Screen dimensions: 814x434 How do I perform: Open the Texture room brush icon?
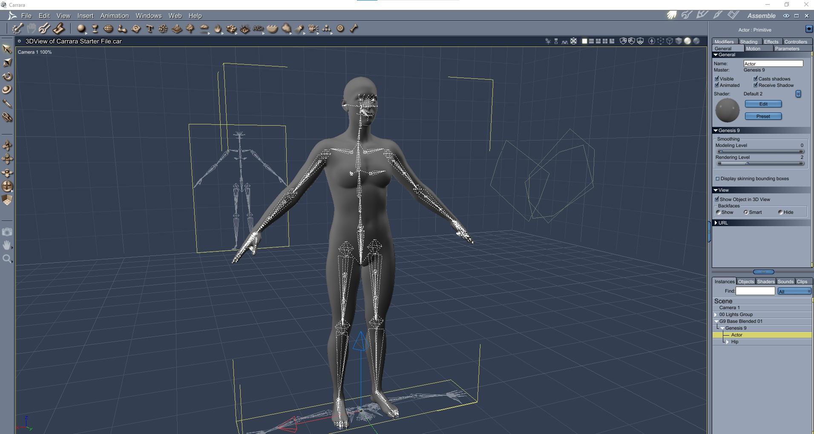(x=718, y=15)
